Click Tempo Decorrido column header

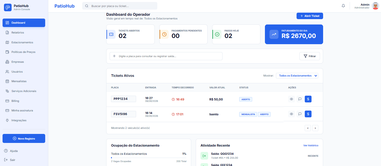click(183, 88)
